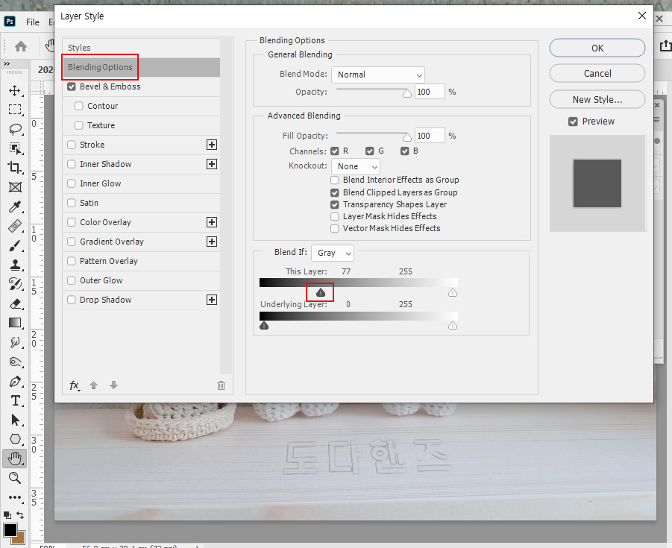Select the Dodge tool
This screenshot has height=548, width=672.
15,362
